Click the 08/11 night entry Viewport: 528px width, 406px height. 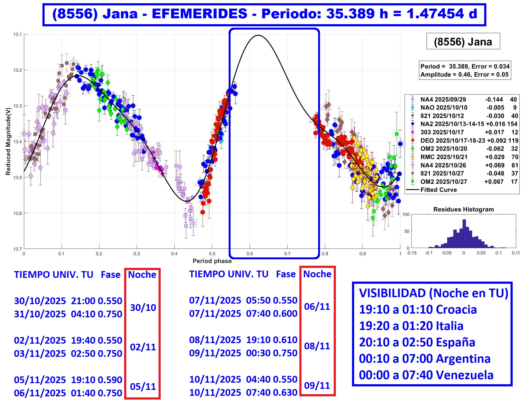point(317,346)
